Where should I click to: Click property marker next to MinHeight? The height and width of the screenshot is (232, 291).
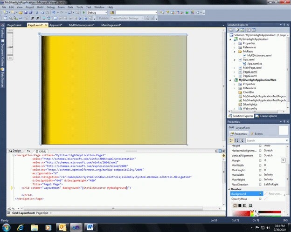tap(260, 170)
